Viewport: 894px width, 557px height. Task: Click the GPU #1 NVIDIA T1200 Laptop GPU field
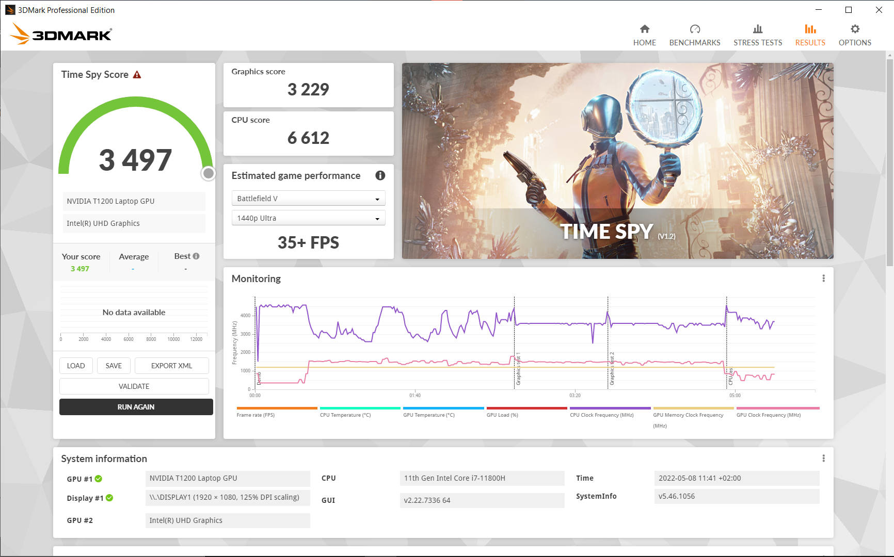228,478
